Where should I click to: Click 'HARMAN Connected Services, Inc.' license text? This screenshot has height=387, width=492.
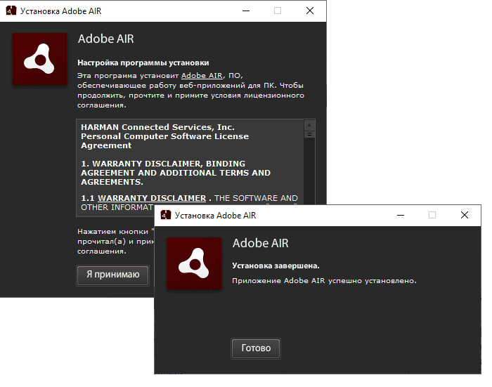coord(158,127)
